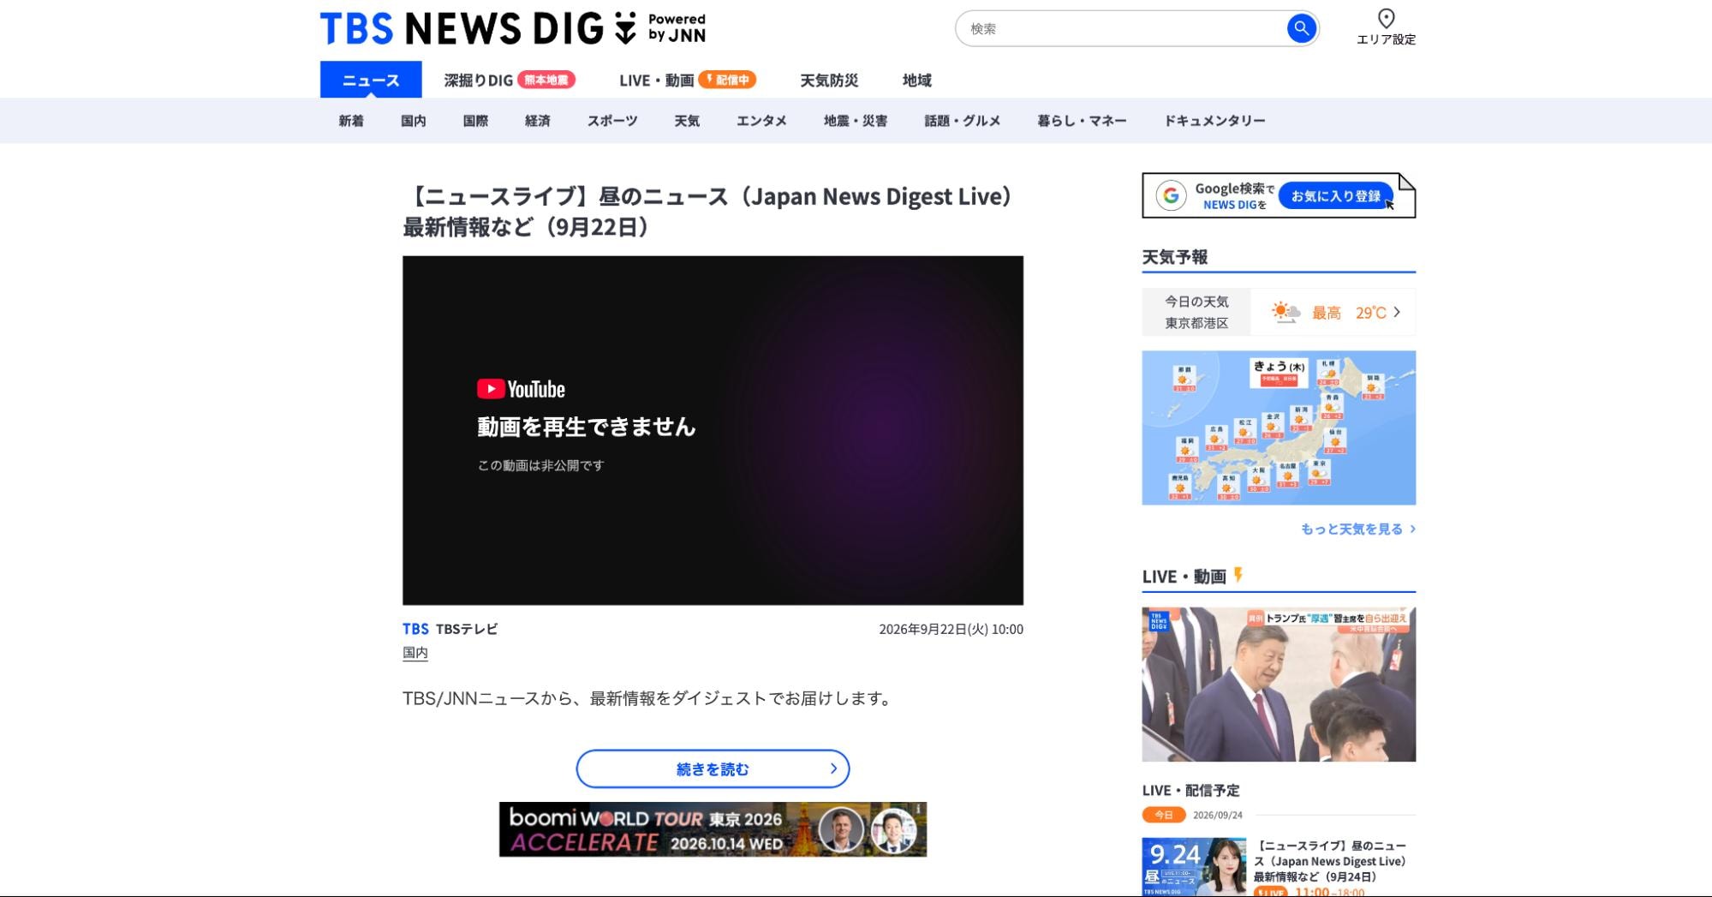This screenshot has height=897, width=1712.
Task: Click lightning icon beside LIVE・動画 heading
Action: coord(1238,575)
